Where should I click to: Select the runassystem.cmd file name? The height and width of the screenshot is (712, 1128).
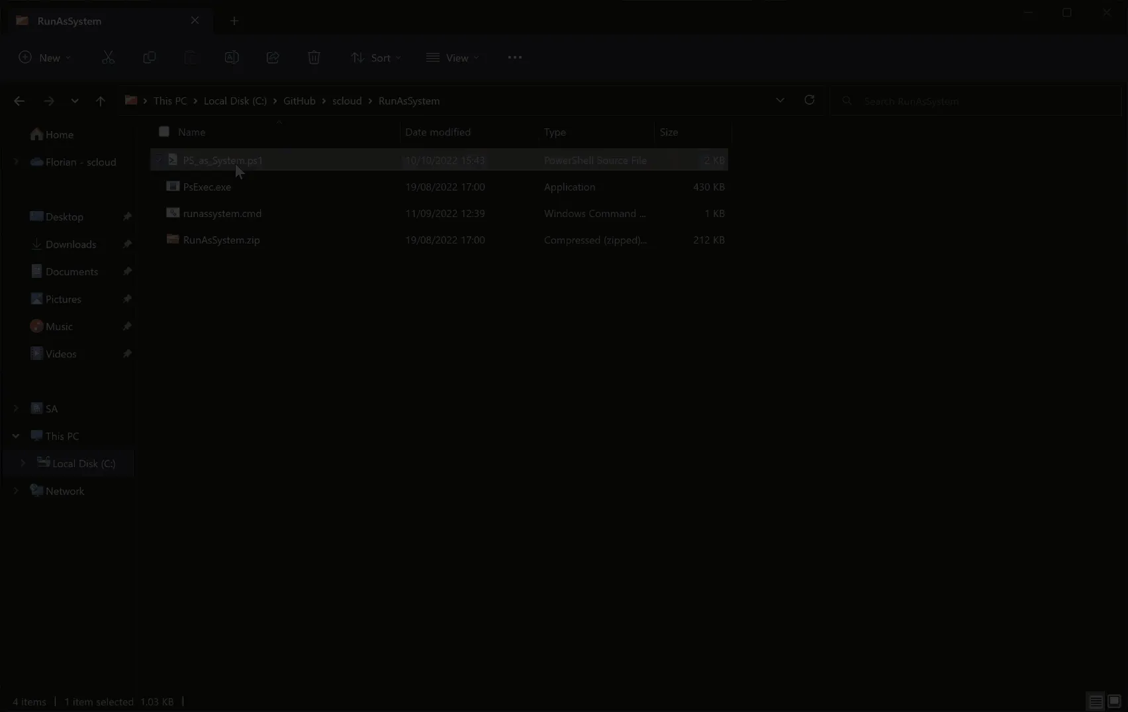coord(222,213)
